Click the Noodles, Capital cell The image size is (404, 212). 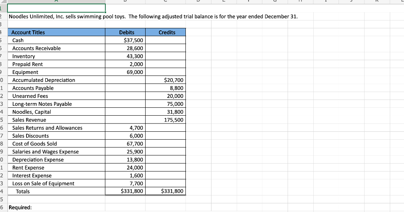coord(56,112)
